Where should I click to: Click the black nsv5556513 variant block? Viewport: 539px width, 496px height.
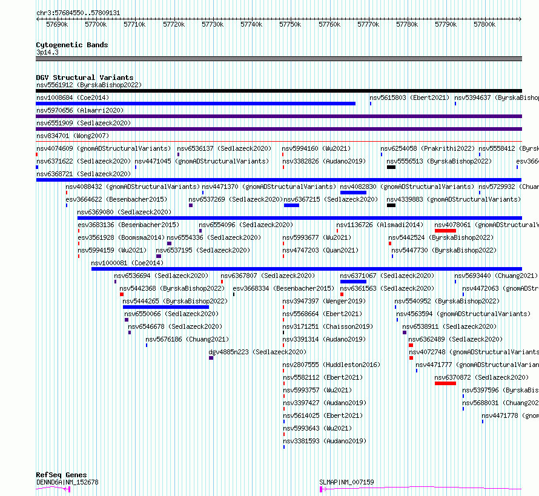click(x=391, y=167)
